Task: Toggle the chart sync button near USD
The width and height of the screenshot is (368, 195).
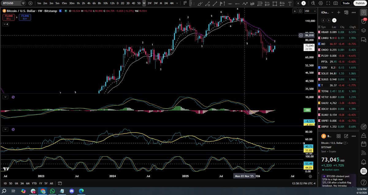Action: click(x=300, y=11)
